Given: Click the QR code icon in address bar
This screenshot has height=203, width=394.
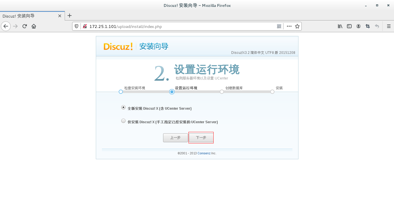Looking at the screenshot, I should click(279, 26).
